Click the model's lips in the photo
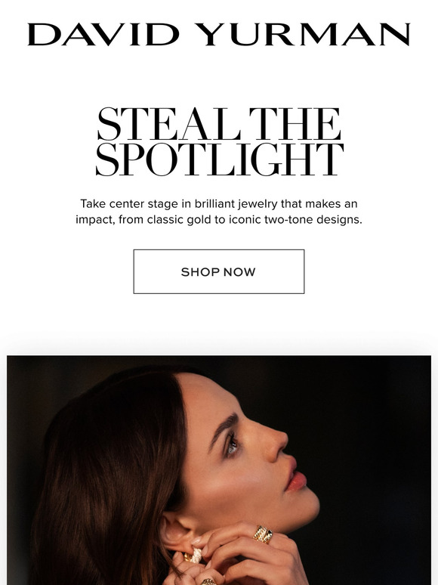The image size is (438, 585). (x=297, y=474)
